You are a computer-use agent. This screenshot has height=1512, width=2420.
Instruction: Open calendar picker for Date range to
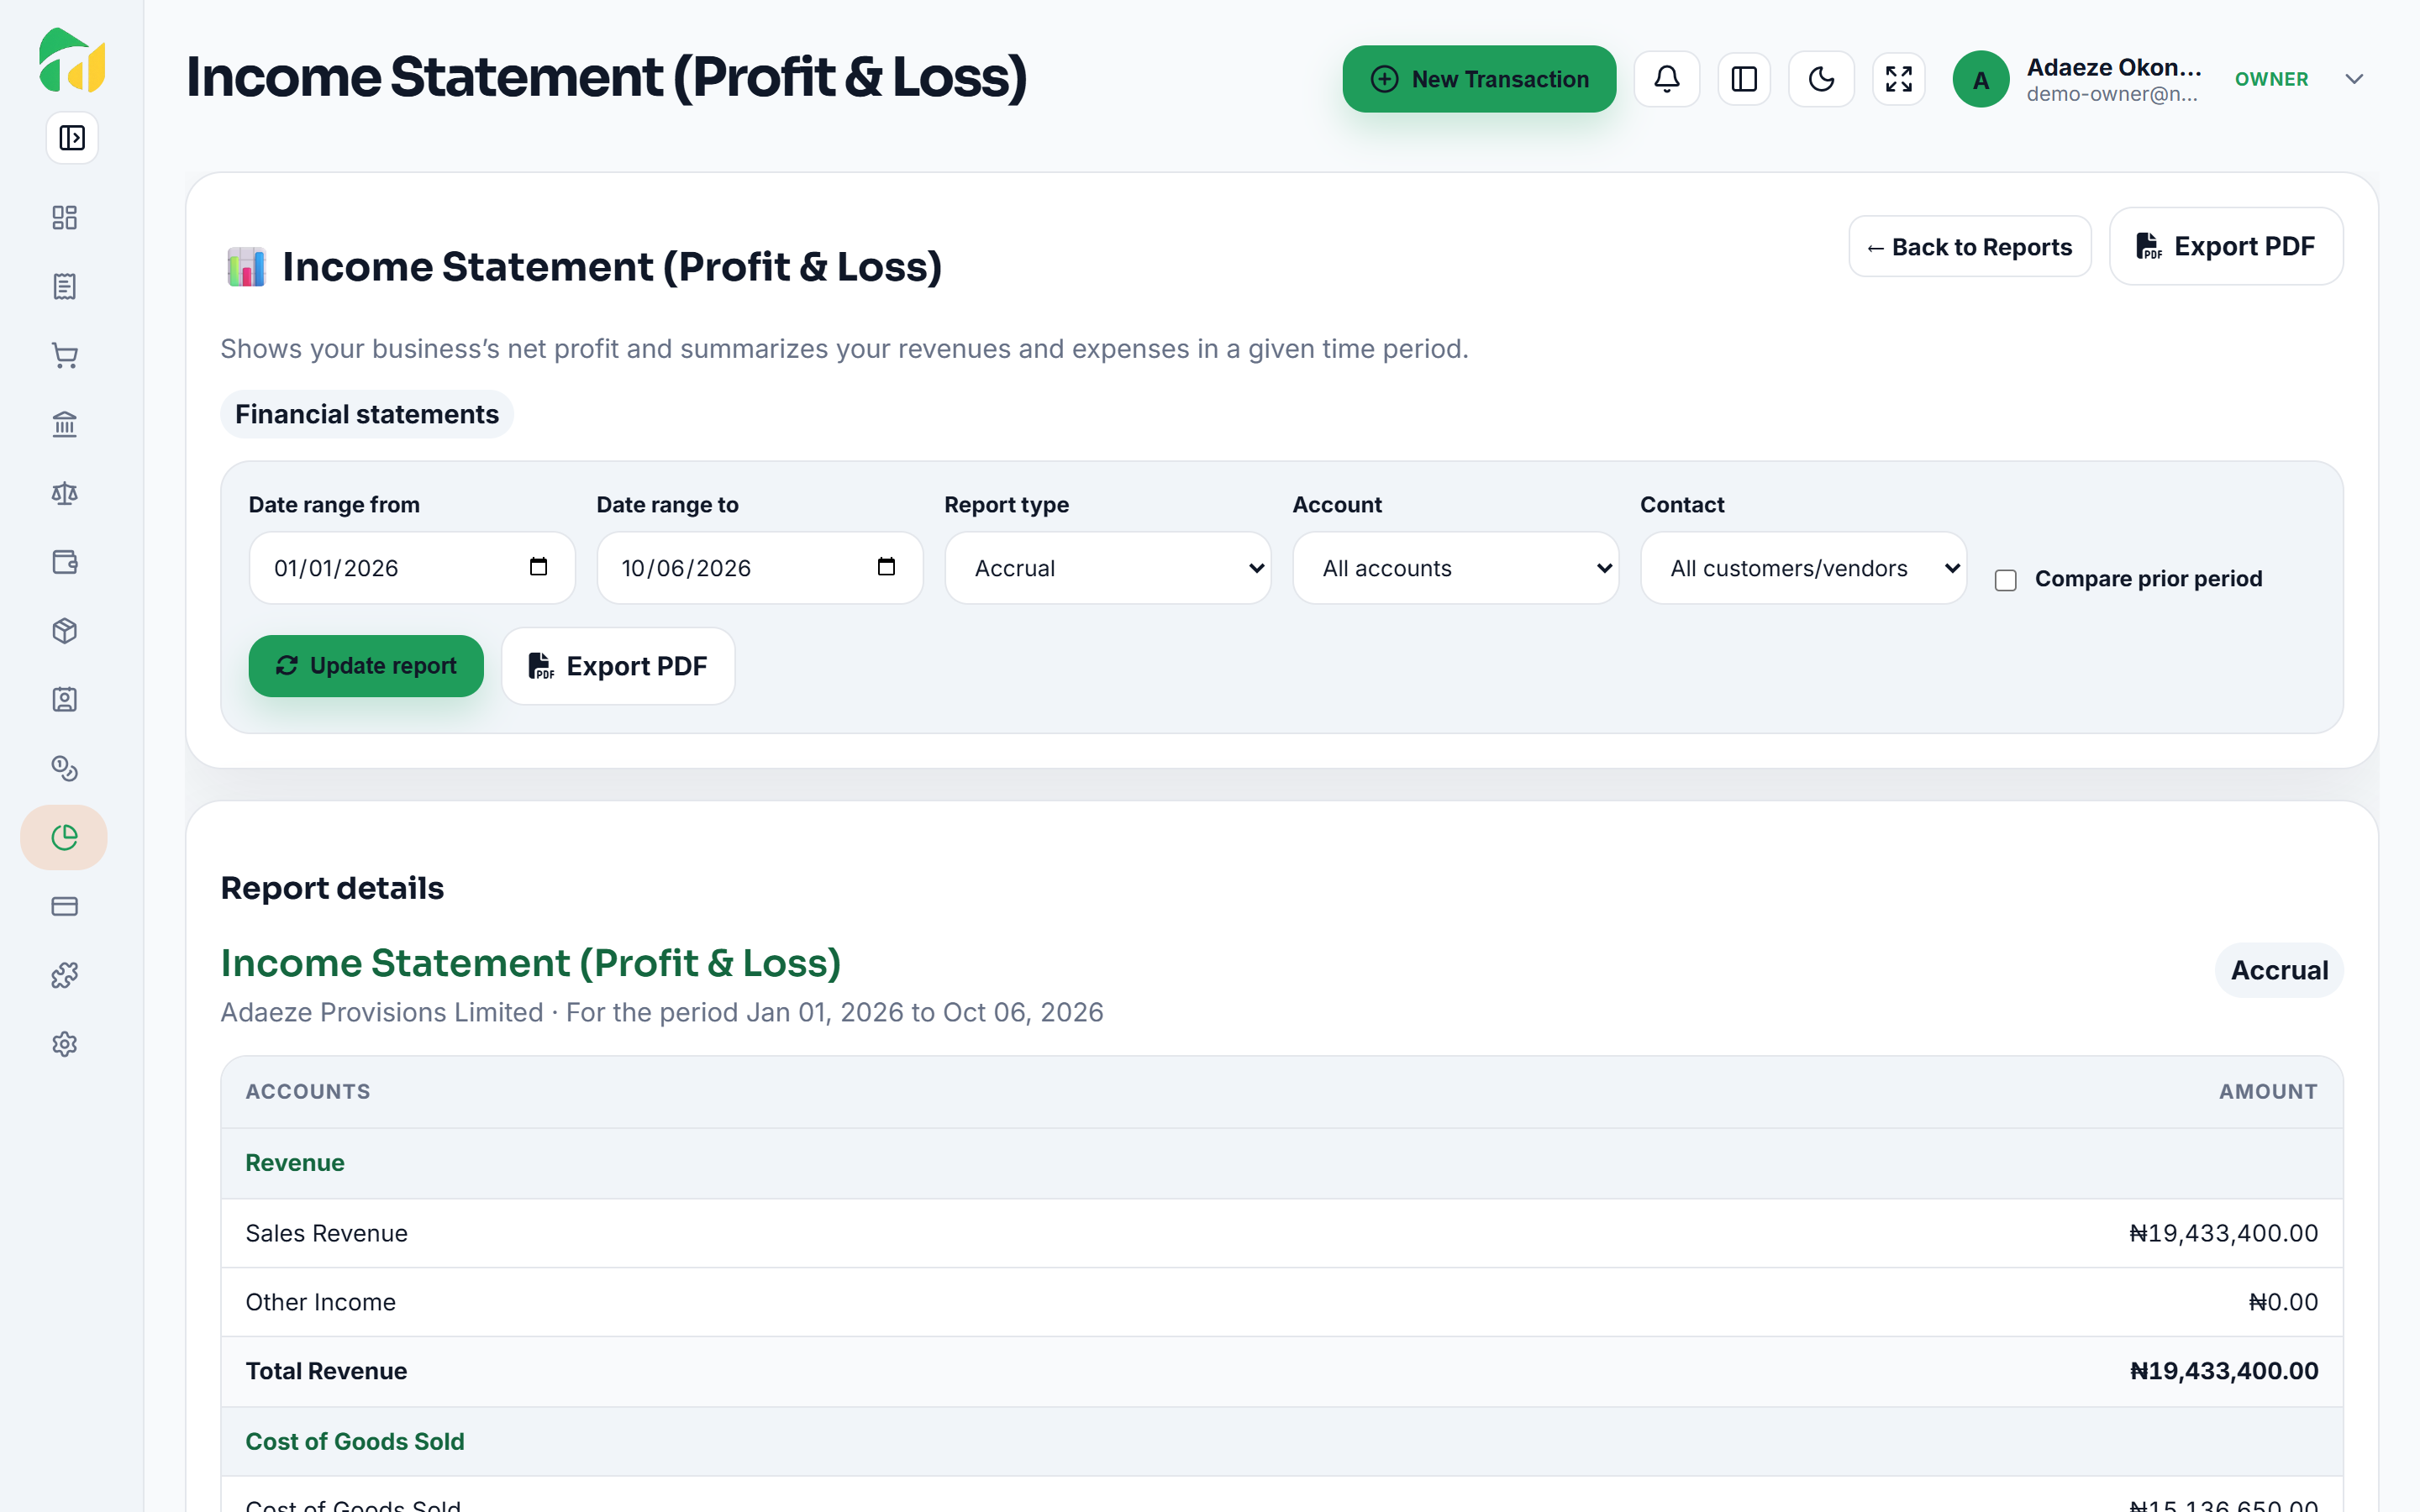click(x=886, y=567)
